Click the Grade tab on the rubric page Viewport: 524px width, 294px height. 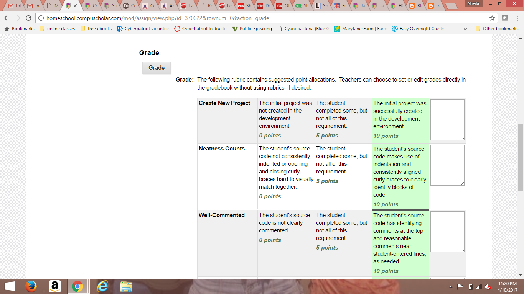[x=157, y=68]
